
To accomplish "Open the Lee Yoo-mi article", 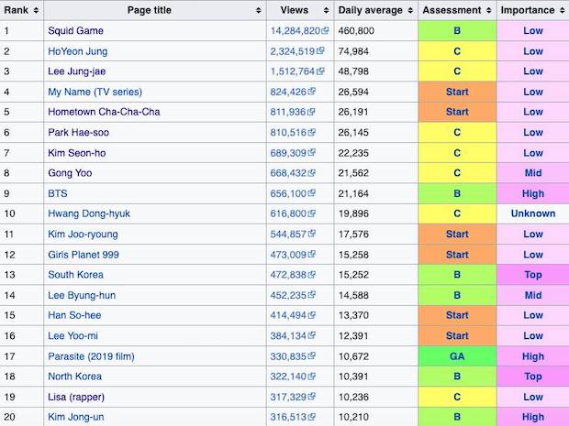I will tap(73, 336).
